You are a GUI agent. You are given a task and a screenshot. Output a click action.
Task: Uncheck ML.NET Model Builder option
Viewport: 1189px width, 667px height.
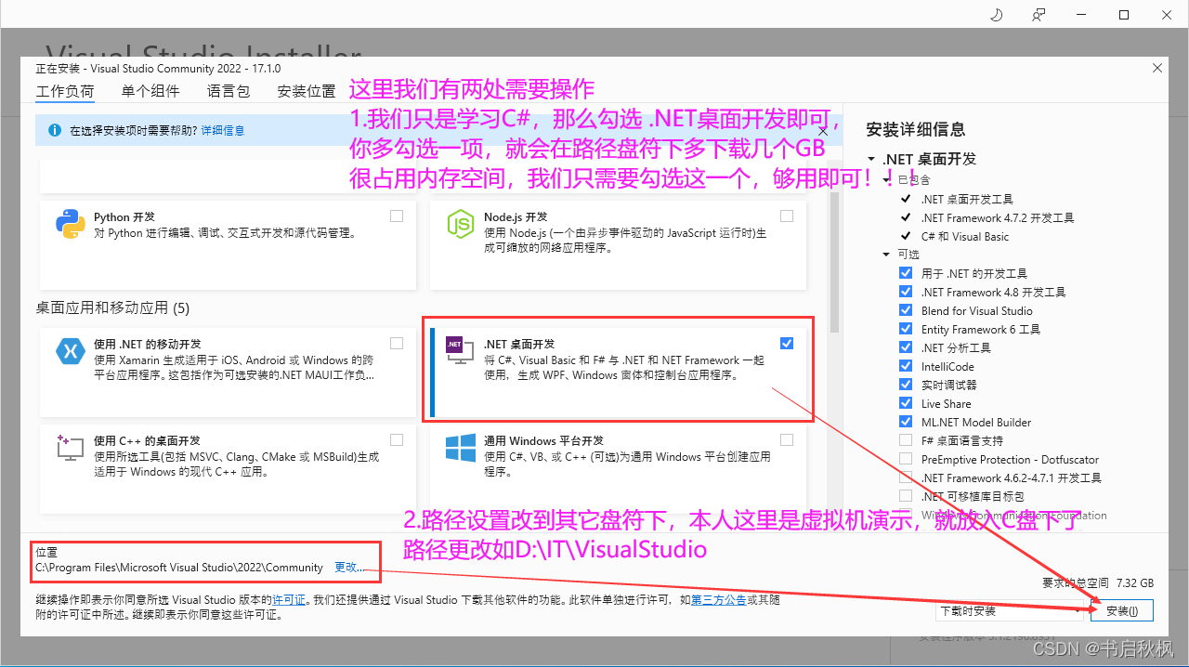pyautogui.click(x=906, y=422)
